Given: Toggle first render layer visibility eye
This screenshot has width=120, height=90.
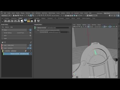Looking at the screenshot, I should point(28,45).
